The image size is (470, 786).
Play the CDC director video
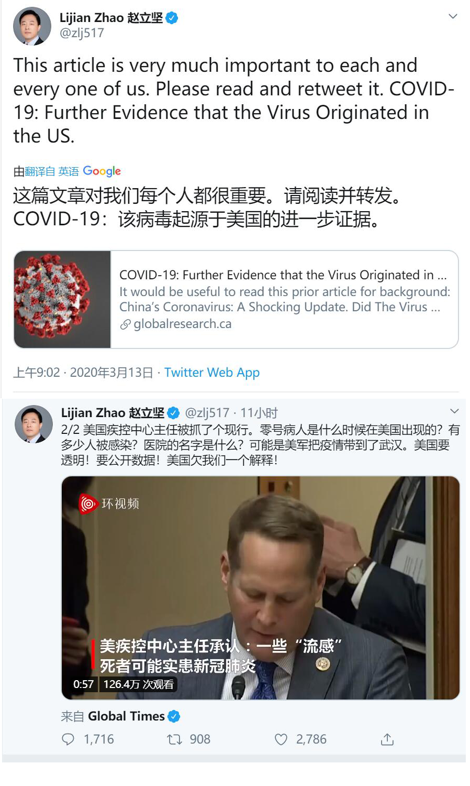pyautogui.click(x=261, y=588)
